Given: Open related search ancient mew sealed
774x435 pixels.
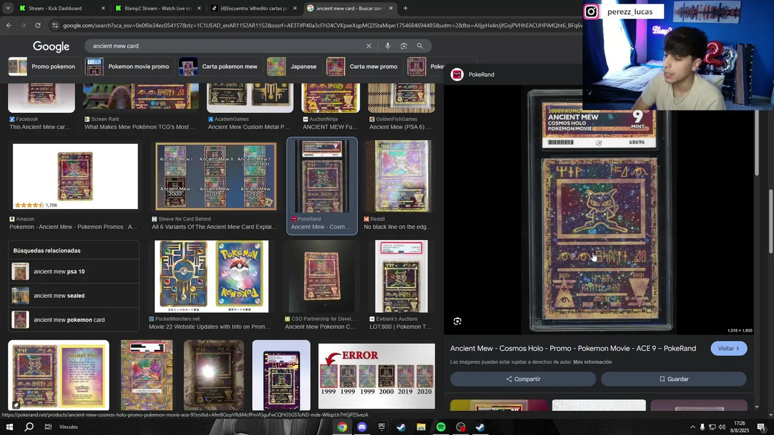Looking at the screenshot, I should coord(74,295).
